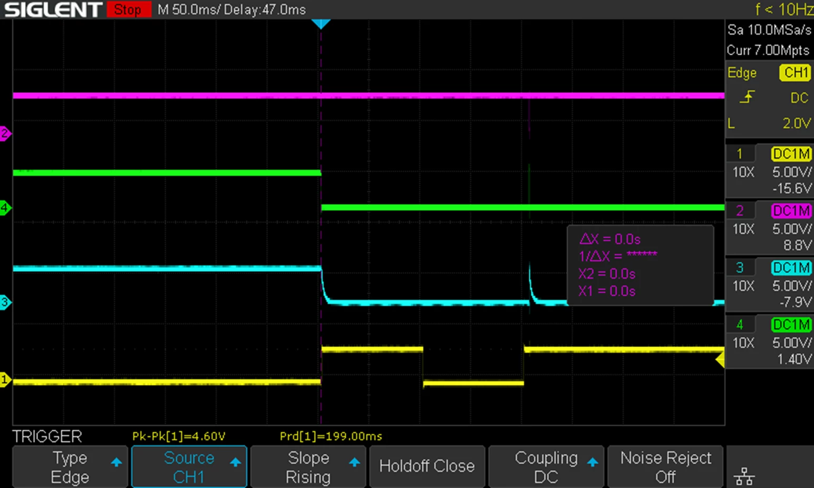Click channel 4 offset value 1.40V
814x488 pixels.
tap(794, 359)
